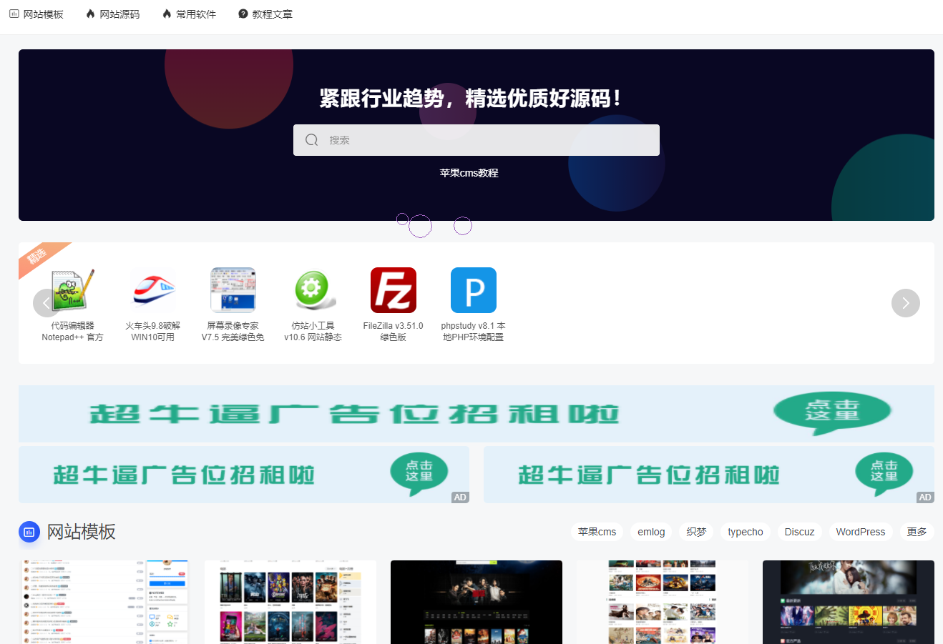943x644 pixels.
Task: Select the second carousel indicator dot
Action: 420,225
